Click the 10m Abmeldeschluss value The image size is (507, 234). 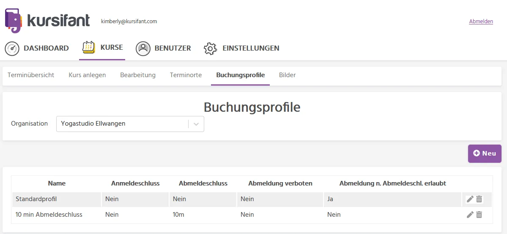pyautogui.click(x=178, y=214)
